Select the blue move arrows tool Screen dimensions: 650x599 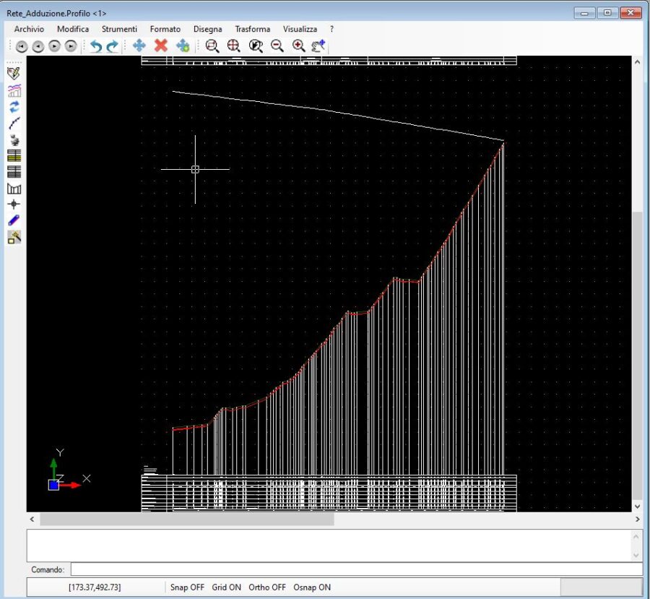coord(139,46)
